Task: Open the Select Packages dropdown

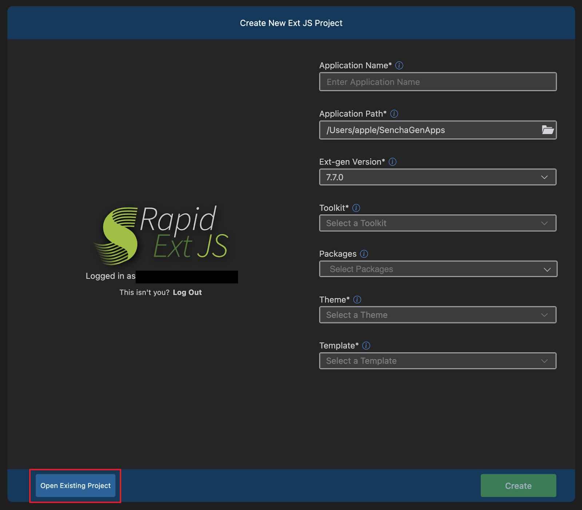Action: (438, 269)
